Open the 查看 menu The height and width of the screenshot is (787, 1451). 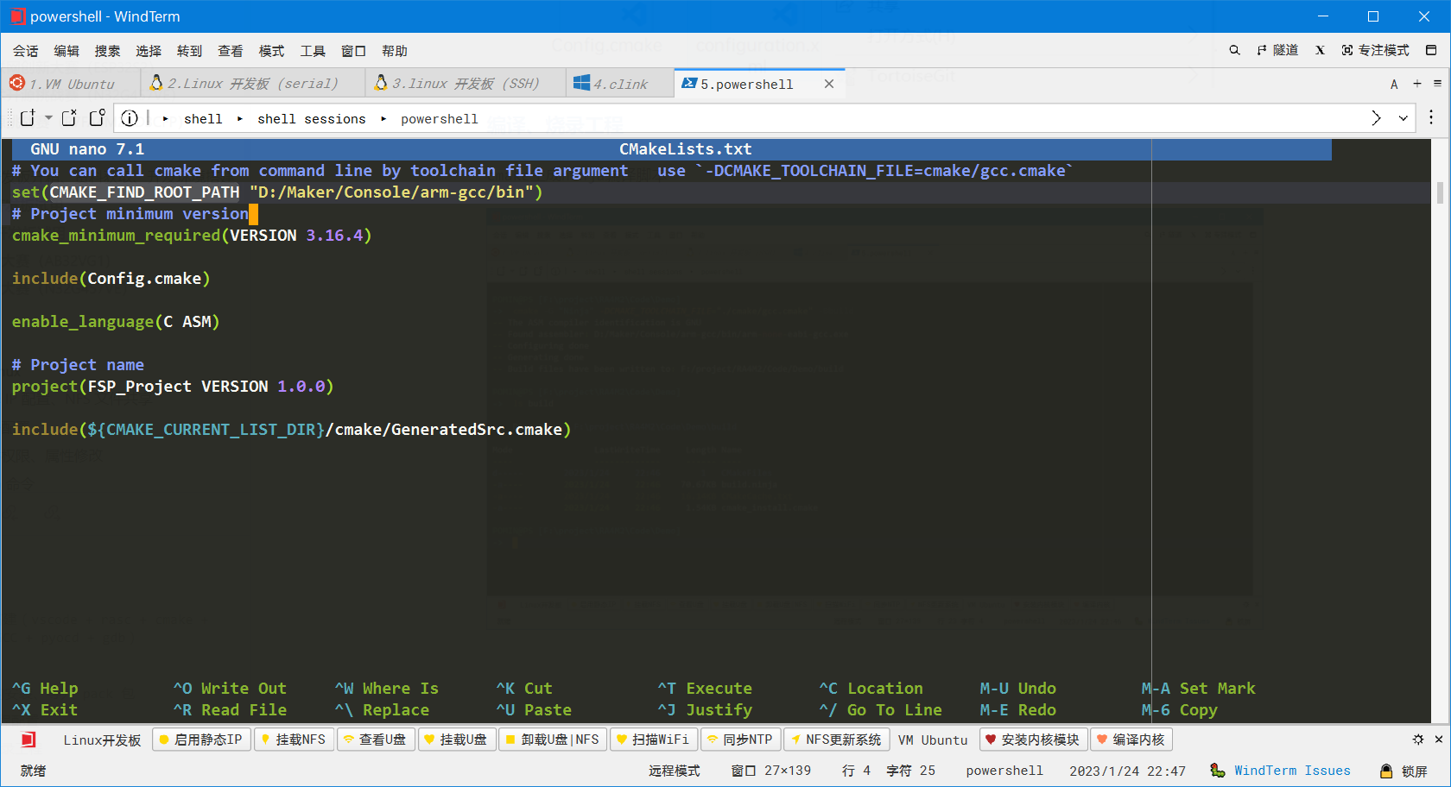pos(231,51)
